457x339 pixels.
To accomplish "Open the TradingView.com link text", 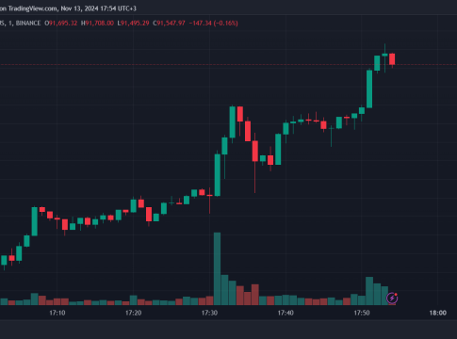I will point(33,8).
